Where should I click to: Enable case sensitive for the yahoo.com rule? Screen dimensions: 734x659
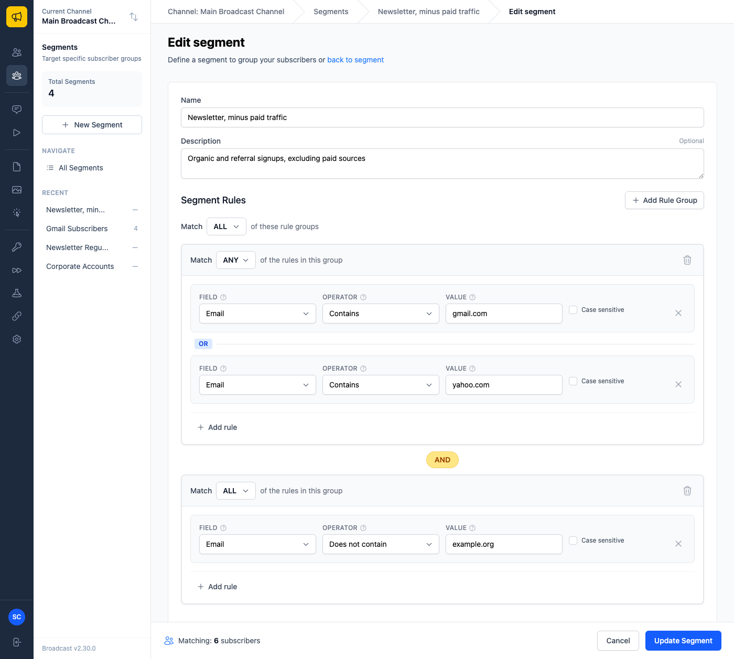573,381
